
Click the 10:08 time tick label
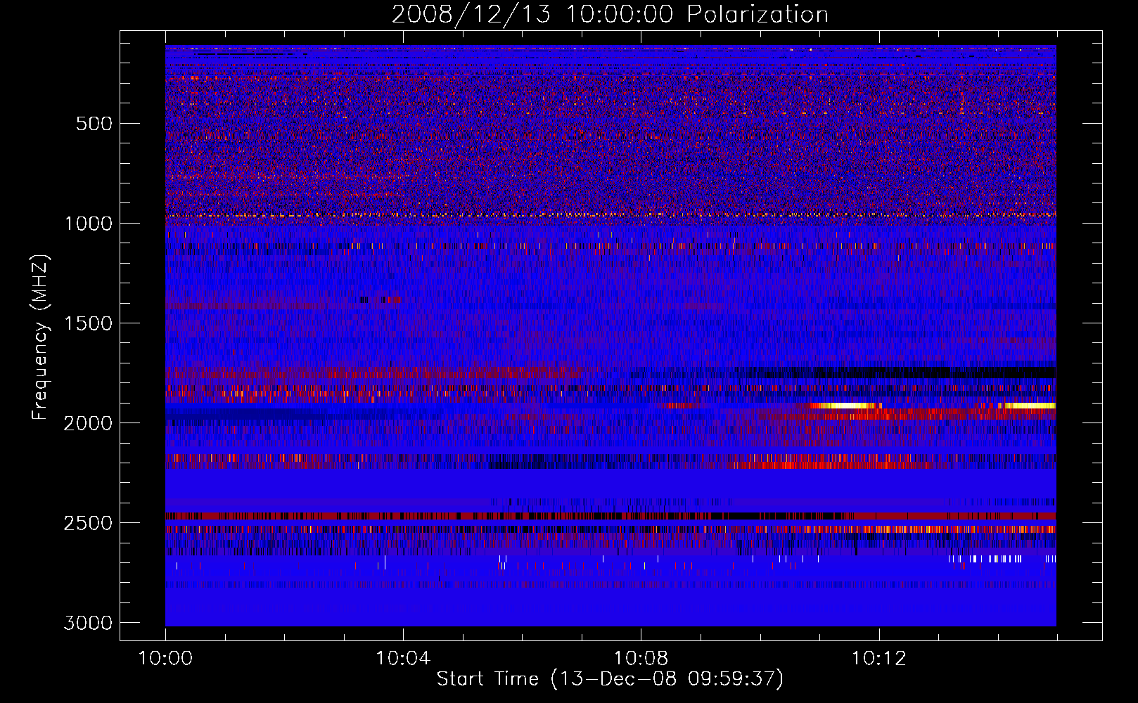pyautogui.click(x=641, y=659)
